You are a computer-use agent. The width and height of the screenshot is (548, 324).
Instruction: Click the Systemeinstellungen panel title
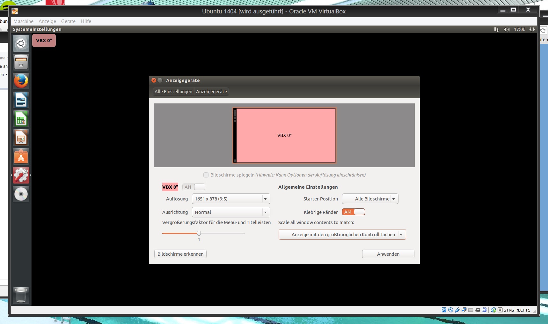click(x=37, y=29)
